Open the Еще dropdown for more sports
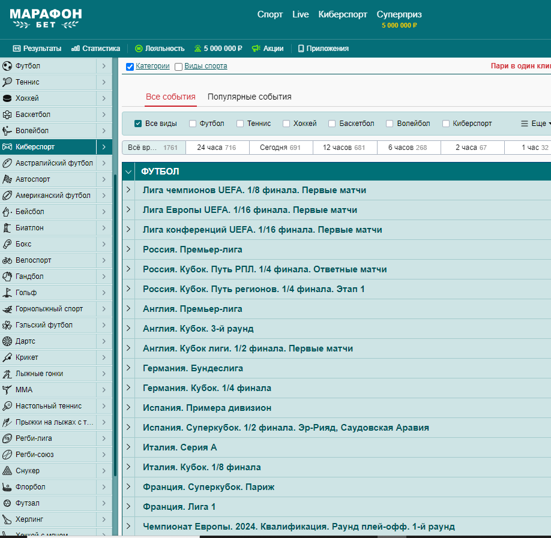Screen dimensions: 551x538 click(x=535, y=124)
